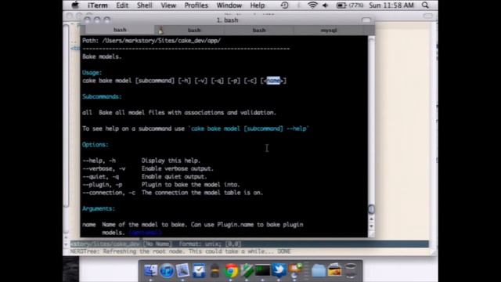Click the 'all Bake all model files' line
Image resolution: width=501 pixels, height=282 pixels.
coord(179,113)
